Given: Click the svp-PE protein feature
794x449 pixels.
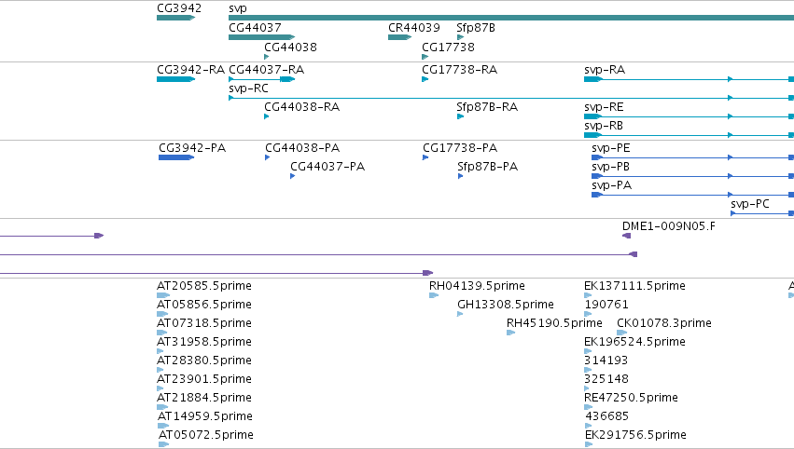Looking at the screenshot, I should point(692,157).
